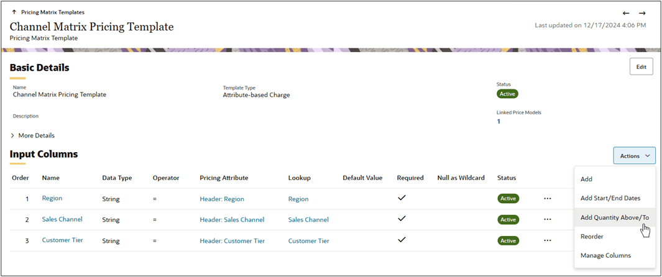
Task: Click the Lookup column header
Action: point(300,178)
